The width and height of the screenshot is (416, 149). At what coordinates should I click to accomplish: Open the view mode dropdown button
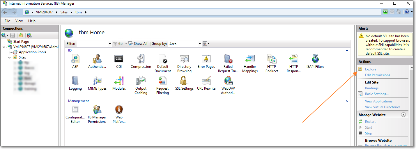tap(206, 44)
